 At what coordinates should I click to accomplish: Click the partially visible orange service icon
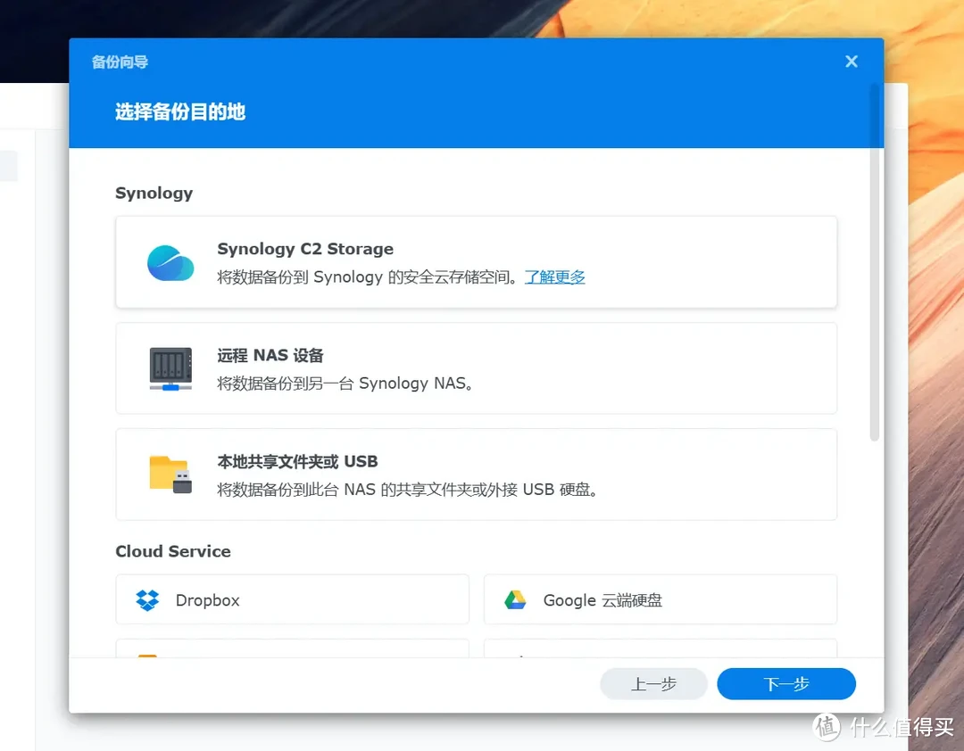coord(149,658)
